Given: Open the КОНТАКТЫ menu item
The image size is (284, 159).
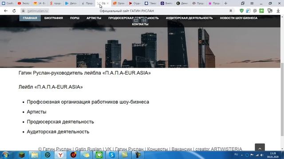Looking at the screenshot, I should pos(140,24).
